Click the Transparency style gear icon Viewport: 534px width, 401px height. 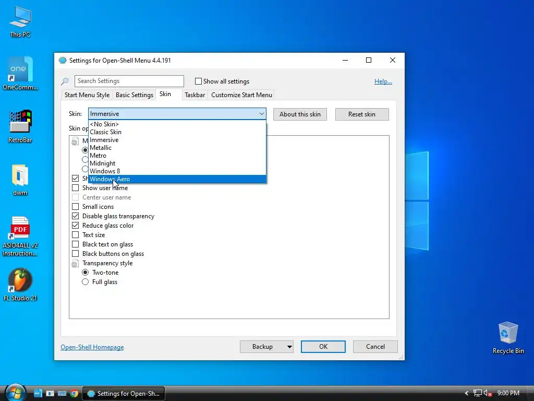[75, 263]
